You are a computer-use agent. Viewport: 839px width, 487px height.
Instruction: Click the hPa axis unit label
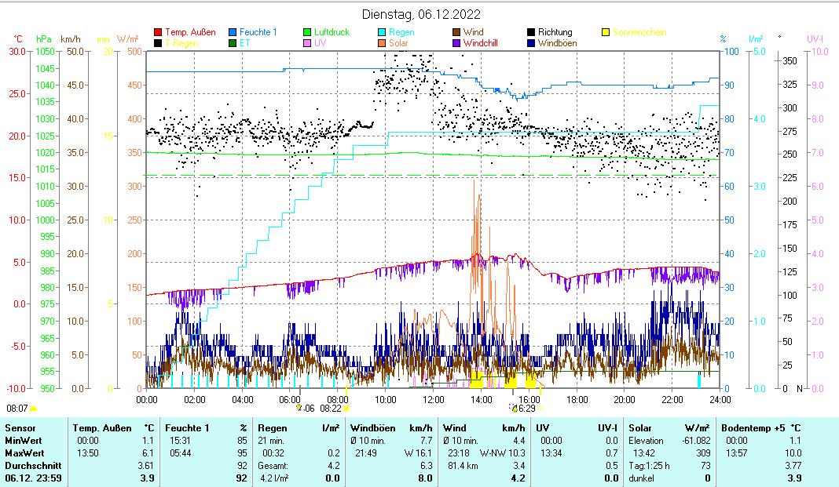[44, 39]
